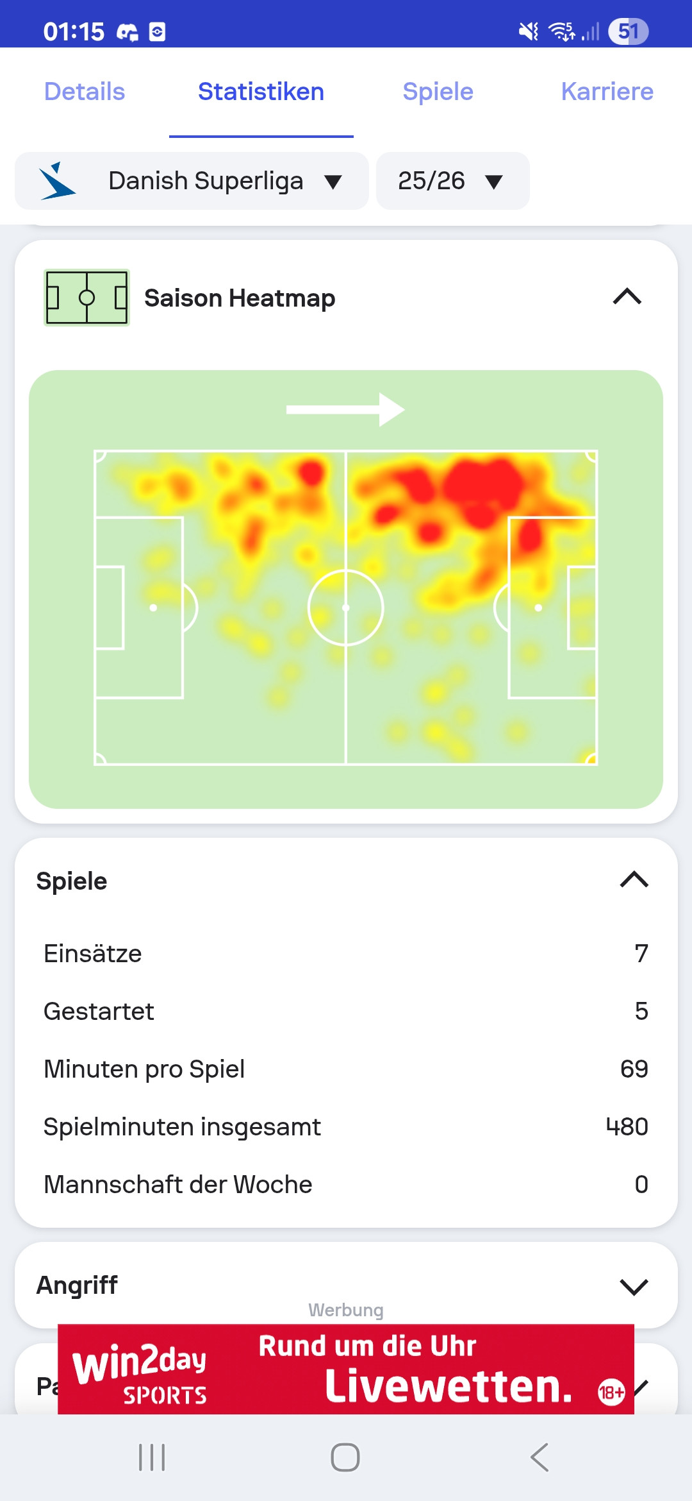692x1501 pixels.
Task: Click the attack direction arrow above pitch
Action: click(x=345, y=410)
